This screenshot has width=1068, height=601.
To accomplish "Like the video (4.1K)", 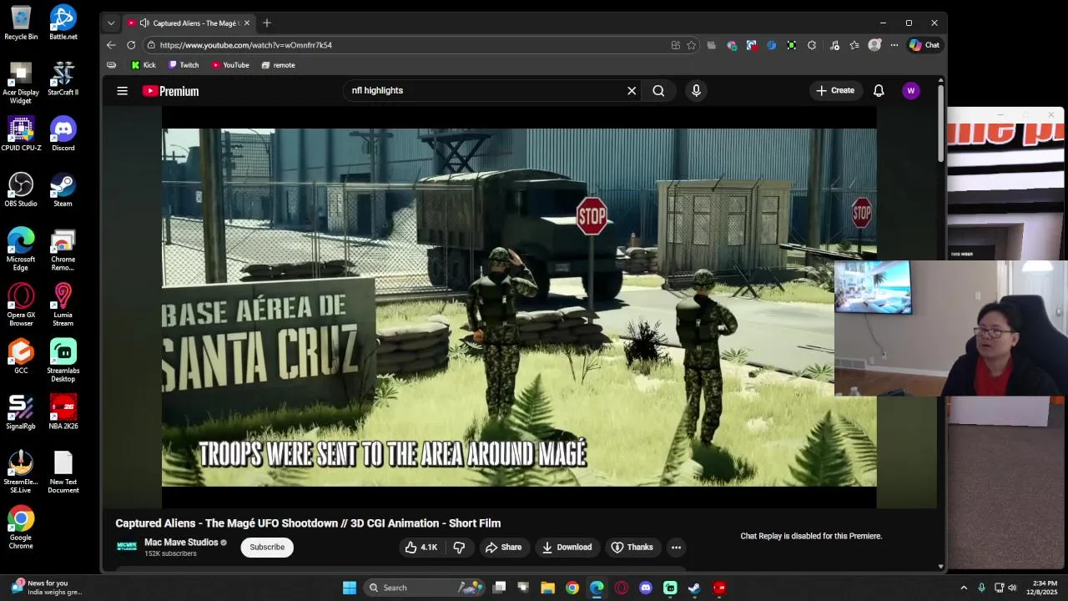I will pos(421,548).
